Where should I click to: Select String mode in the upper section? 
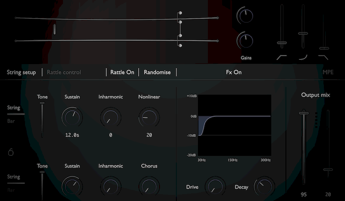coord(14,108)
